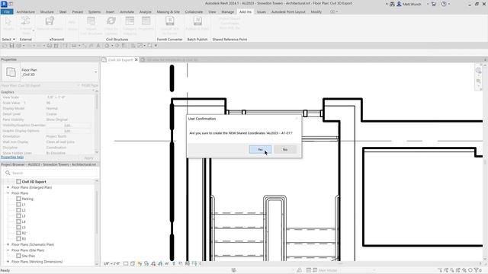Switch to the Collaborate ribbon tab

pos(194,12)
